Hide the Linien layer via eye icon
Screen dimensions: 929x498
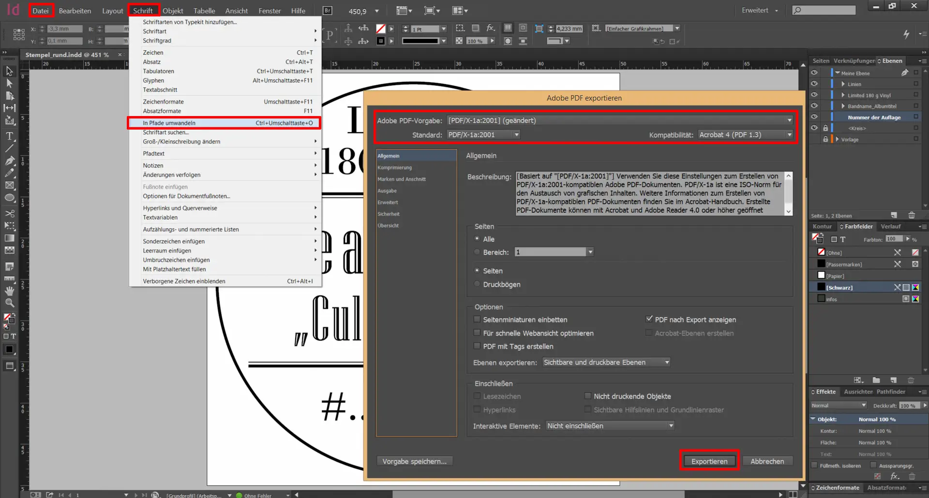point(814,84)
